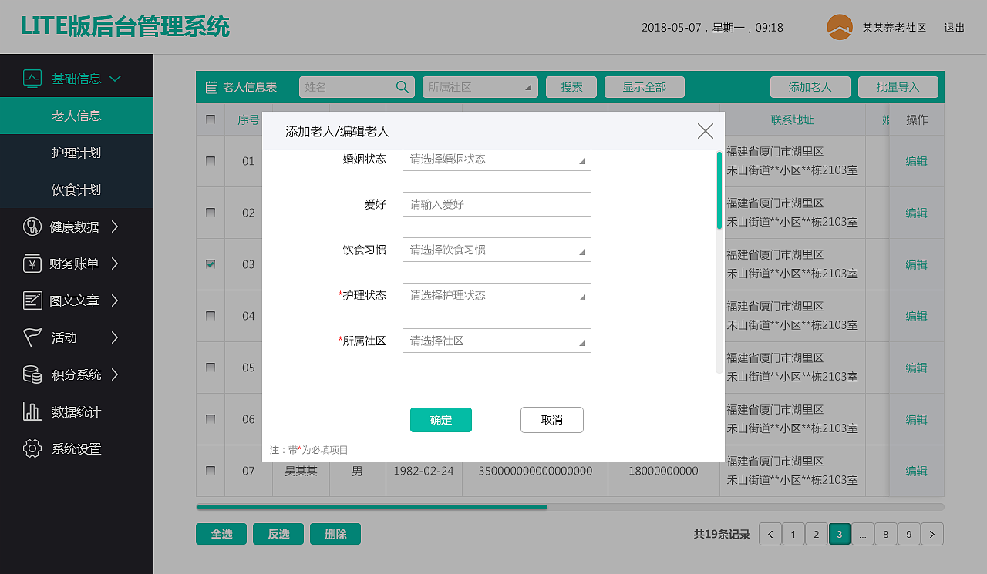This screenshot has height=574, width=987.
Task: Click the 批量导入 import button
Action: pyautogui.click(x=898, y=87)
